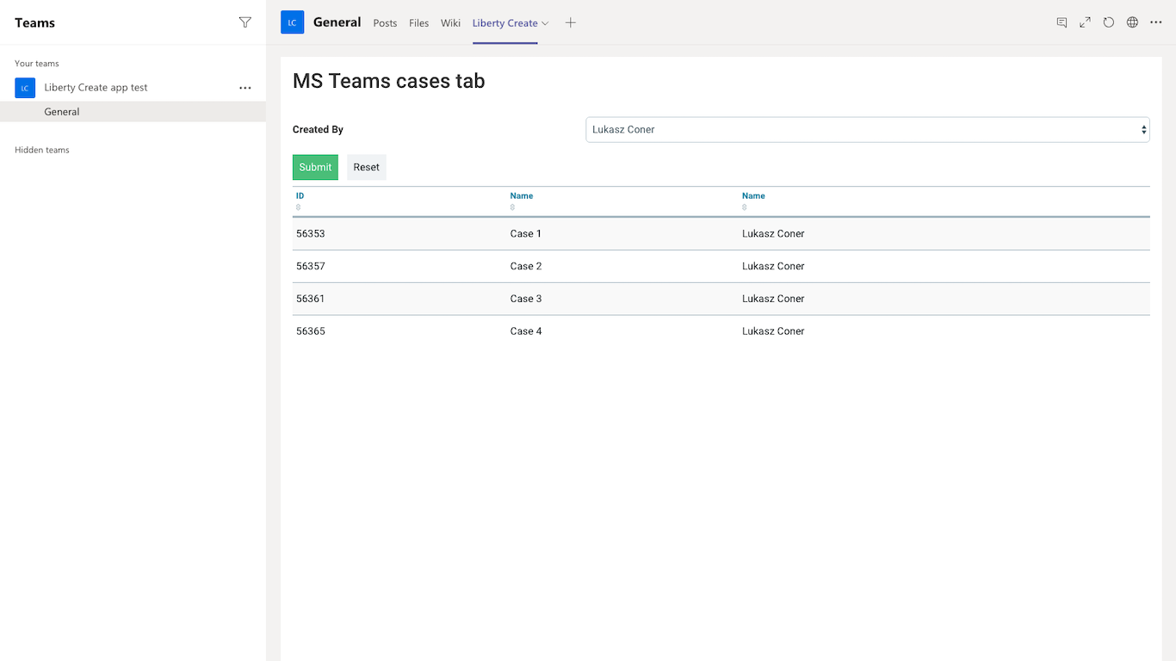The image size is (1176, 661).
Task: Click the Liberty Create app test team avatar
Action: click(25, 88)
